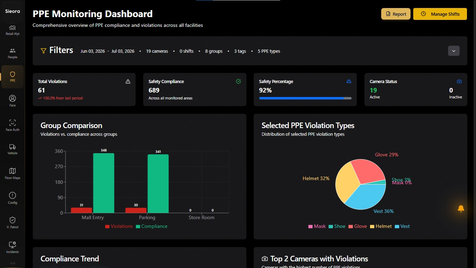Click the 19 cameras filter text
Viewport: 476px width, 268px height.
[157, 51]
